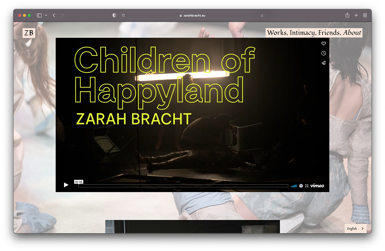Reload the current page
This screenshot has width=385, height=251.
pyautogui.click(x=262, y=15)
